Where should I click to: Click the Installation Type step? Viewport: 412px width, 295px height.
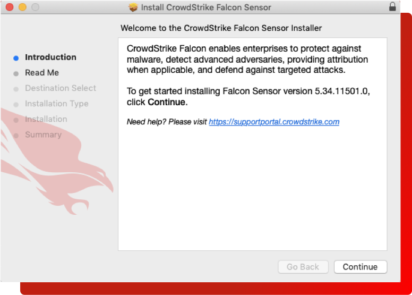(x=57, y=104)
